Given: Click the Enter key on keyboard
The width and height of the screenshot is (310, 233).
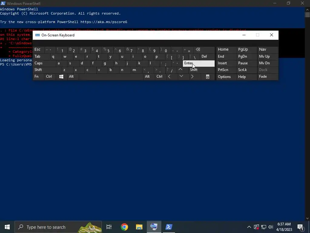Looking at the screenshot, I should [x=199, y=63].
